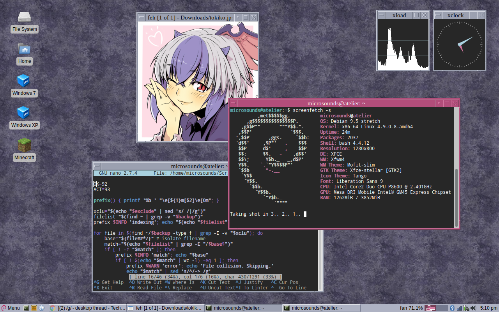This screenshot has width=499, height=312.
Task: Open the window menu of the xclock window
Action: (438, 15)
